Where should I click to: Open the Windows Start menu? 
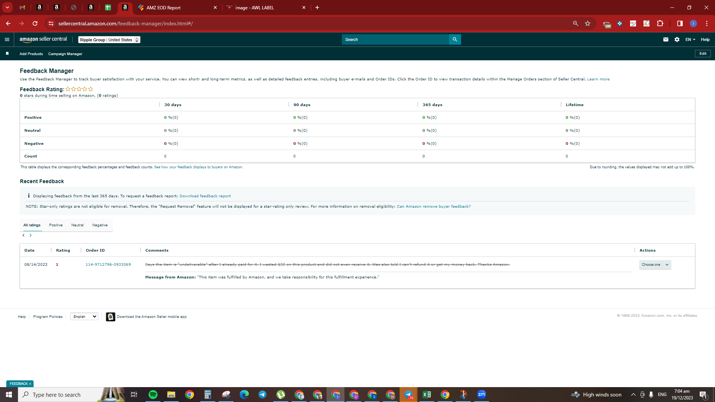pos(9,395)
